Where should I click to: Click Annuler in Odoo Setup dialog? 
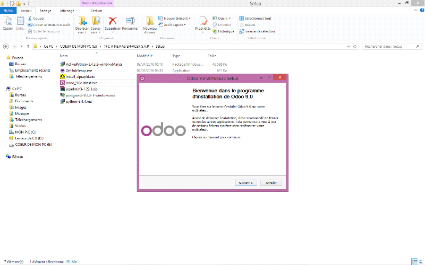(271, 183)
